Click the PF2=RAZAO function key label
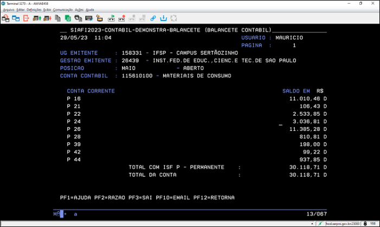This screenshot has height=227, width=380. click(x=110, y=198)
